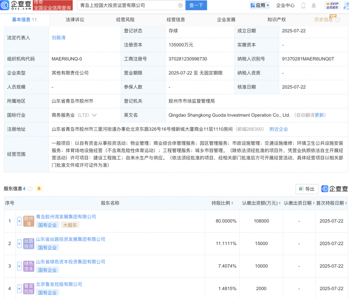Open the notification bell in the header
The width and height of the screenshot is (349, 298).
point(314,5)
